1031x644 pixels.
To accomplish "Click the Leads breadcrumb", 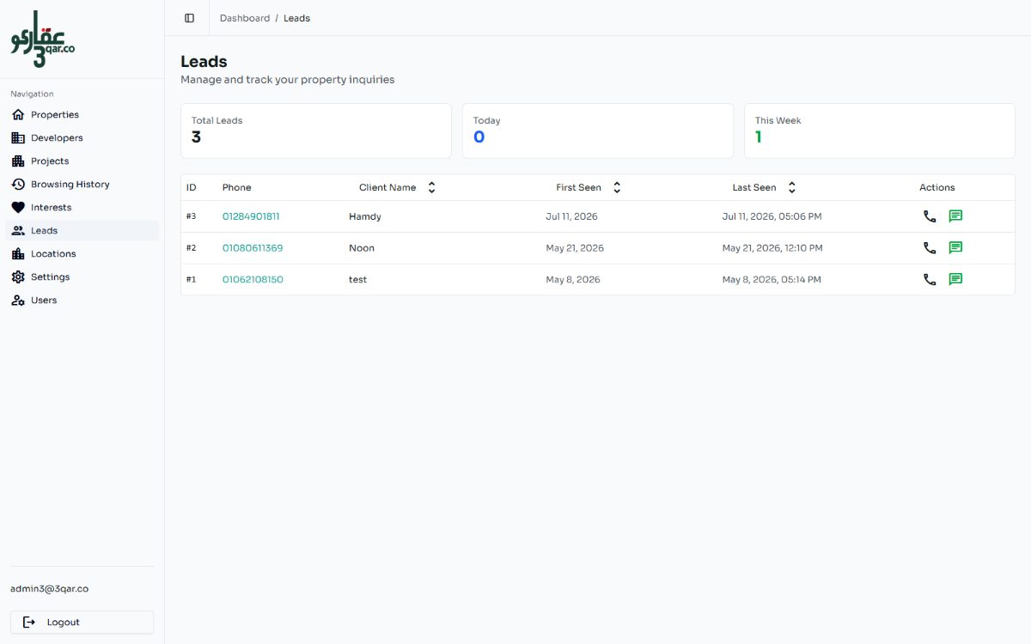I will (296, 18).
